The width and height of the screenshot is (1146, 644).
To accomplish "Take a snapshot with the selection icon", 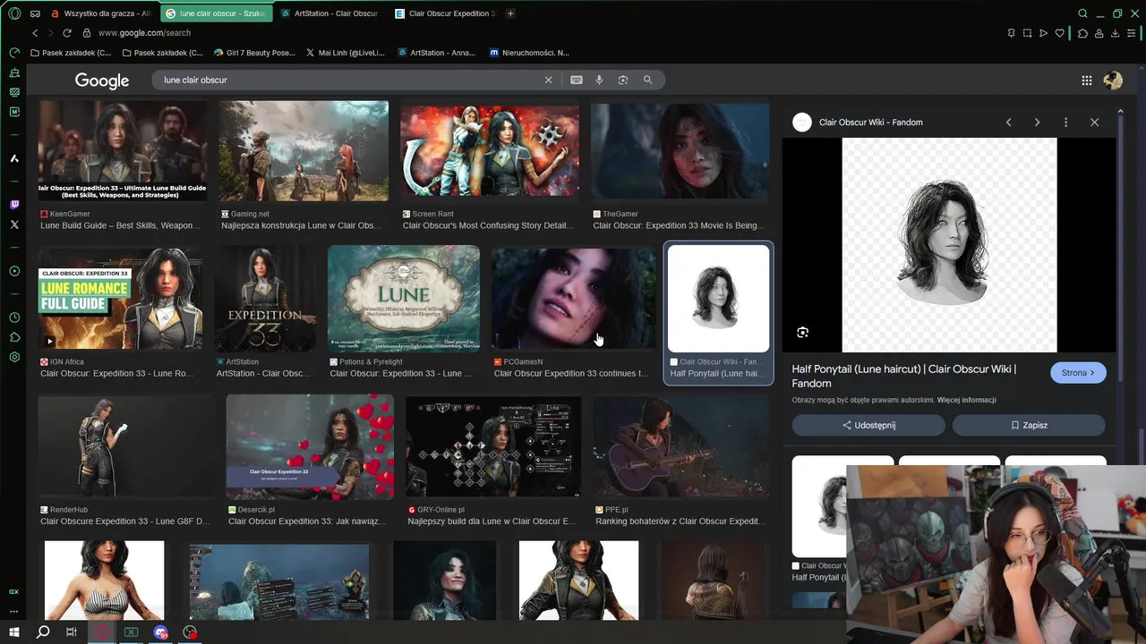I will 1027,33.
